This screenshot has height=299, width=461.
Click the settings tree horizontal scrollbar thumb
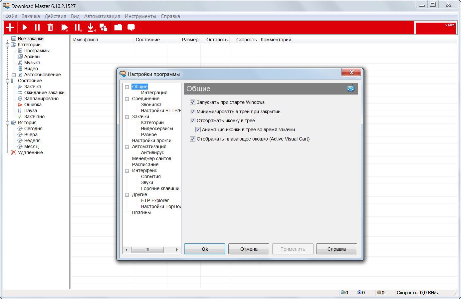(147, 250)
